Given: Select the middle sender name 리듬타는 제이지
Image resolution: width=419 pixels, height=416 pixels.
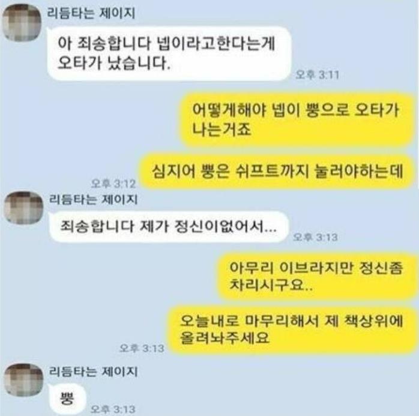Looking at the screenshot, I should pyautogui.click(x=93, y=199).
